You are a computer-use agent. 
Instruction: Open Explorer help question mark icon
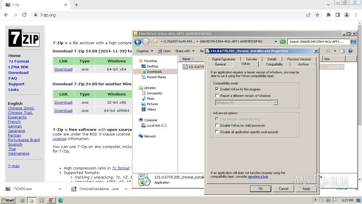(x=350, y=51)
